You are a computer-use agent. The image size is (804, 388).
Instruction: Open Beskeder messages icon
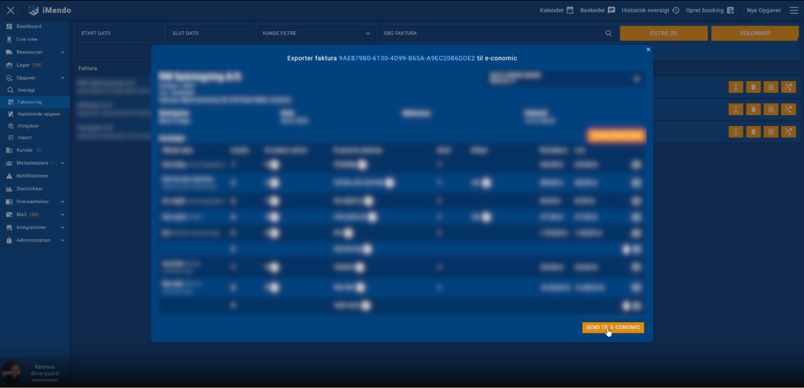click(x=611, y=10)
